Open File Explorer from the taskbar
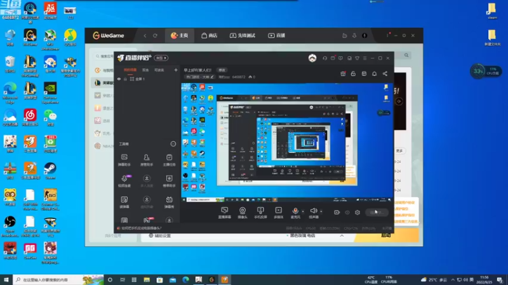Screen dimensions: 508x285 (x=147, y=280)
